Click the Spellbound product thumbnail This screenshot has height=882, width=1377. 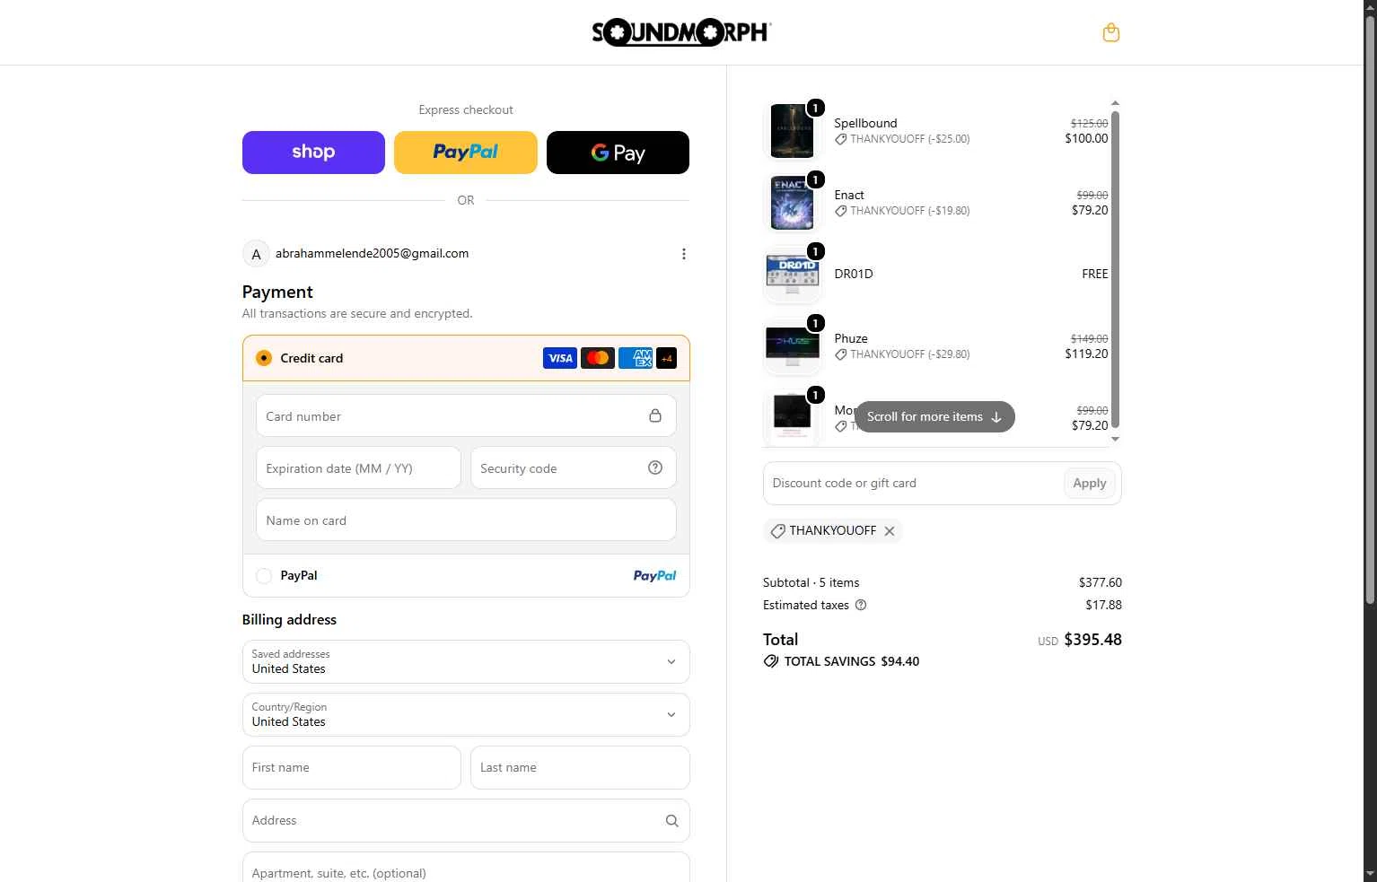coord(792,130)
